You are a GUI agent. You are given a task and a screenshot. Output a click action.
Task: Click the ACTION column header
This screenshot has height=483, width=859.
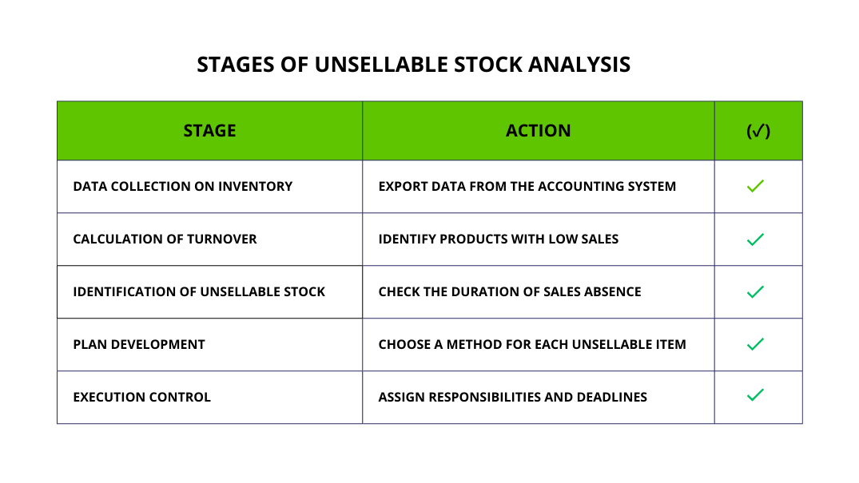click(x=538, y=131)
